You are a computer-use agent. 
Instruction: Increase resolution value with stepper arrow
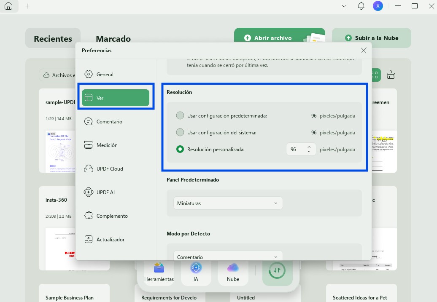point(309,147)
